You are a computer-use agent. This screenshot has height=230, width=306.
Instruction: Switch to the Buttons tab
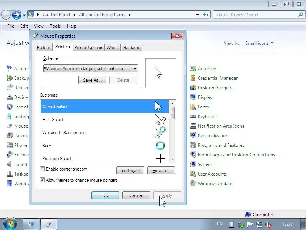pos(44,47)
